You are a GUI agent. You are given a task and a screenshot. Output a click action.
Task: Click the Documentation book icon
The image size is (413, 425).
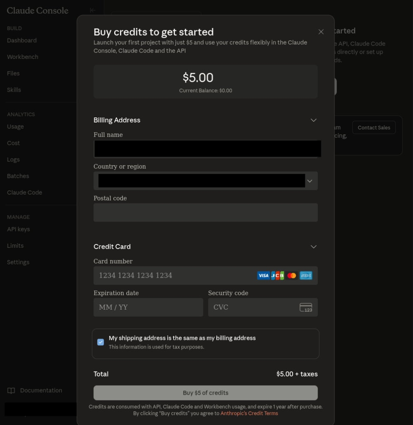[x=11, y=391]
